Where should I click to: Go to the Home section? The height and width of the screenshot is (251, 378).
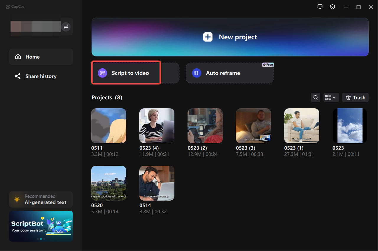click(x=41, y=57)
